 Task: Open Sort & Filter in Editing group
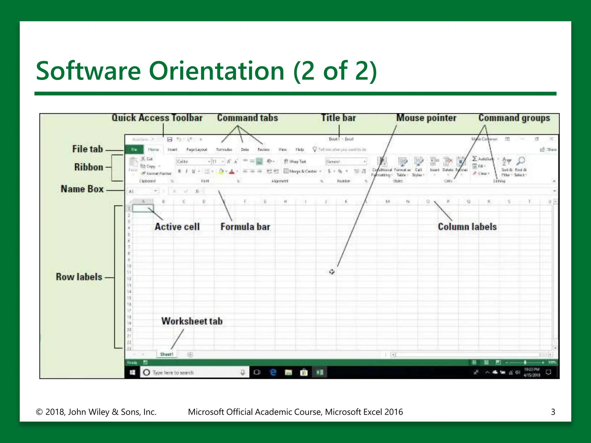click(507, 167)
